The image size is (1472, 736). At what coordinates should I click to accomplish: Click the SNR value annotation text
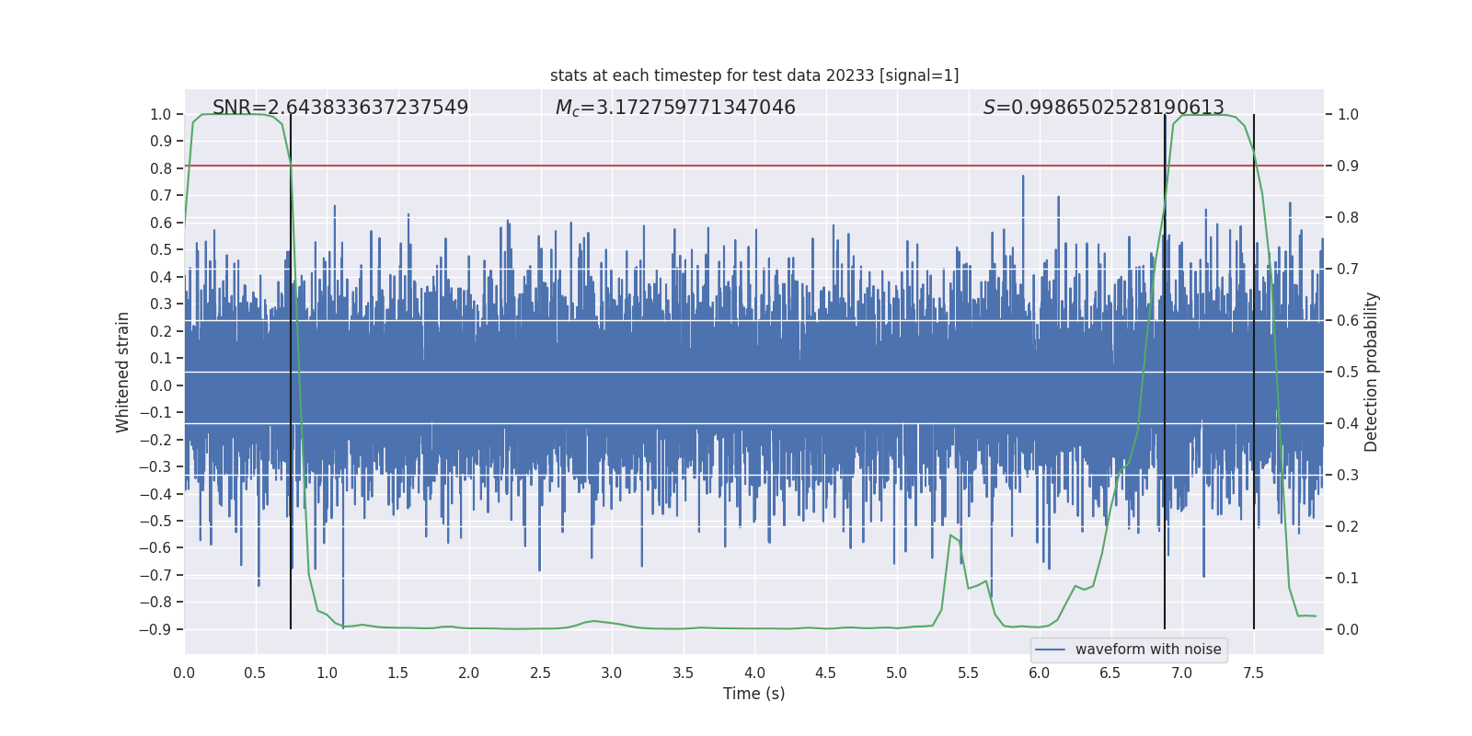click(340, 108)
